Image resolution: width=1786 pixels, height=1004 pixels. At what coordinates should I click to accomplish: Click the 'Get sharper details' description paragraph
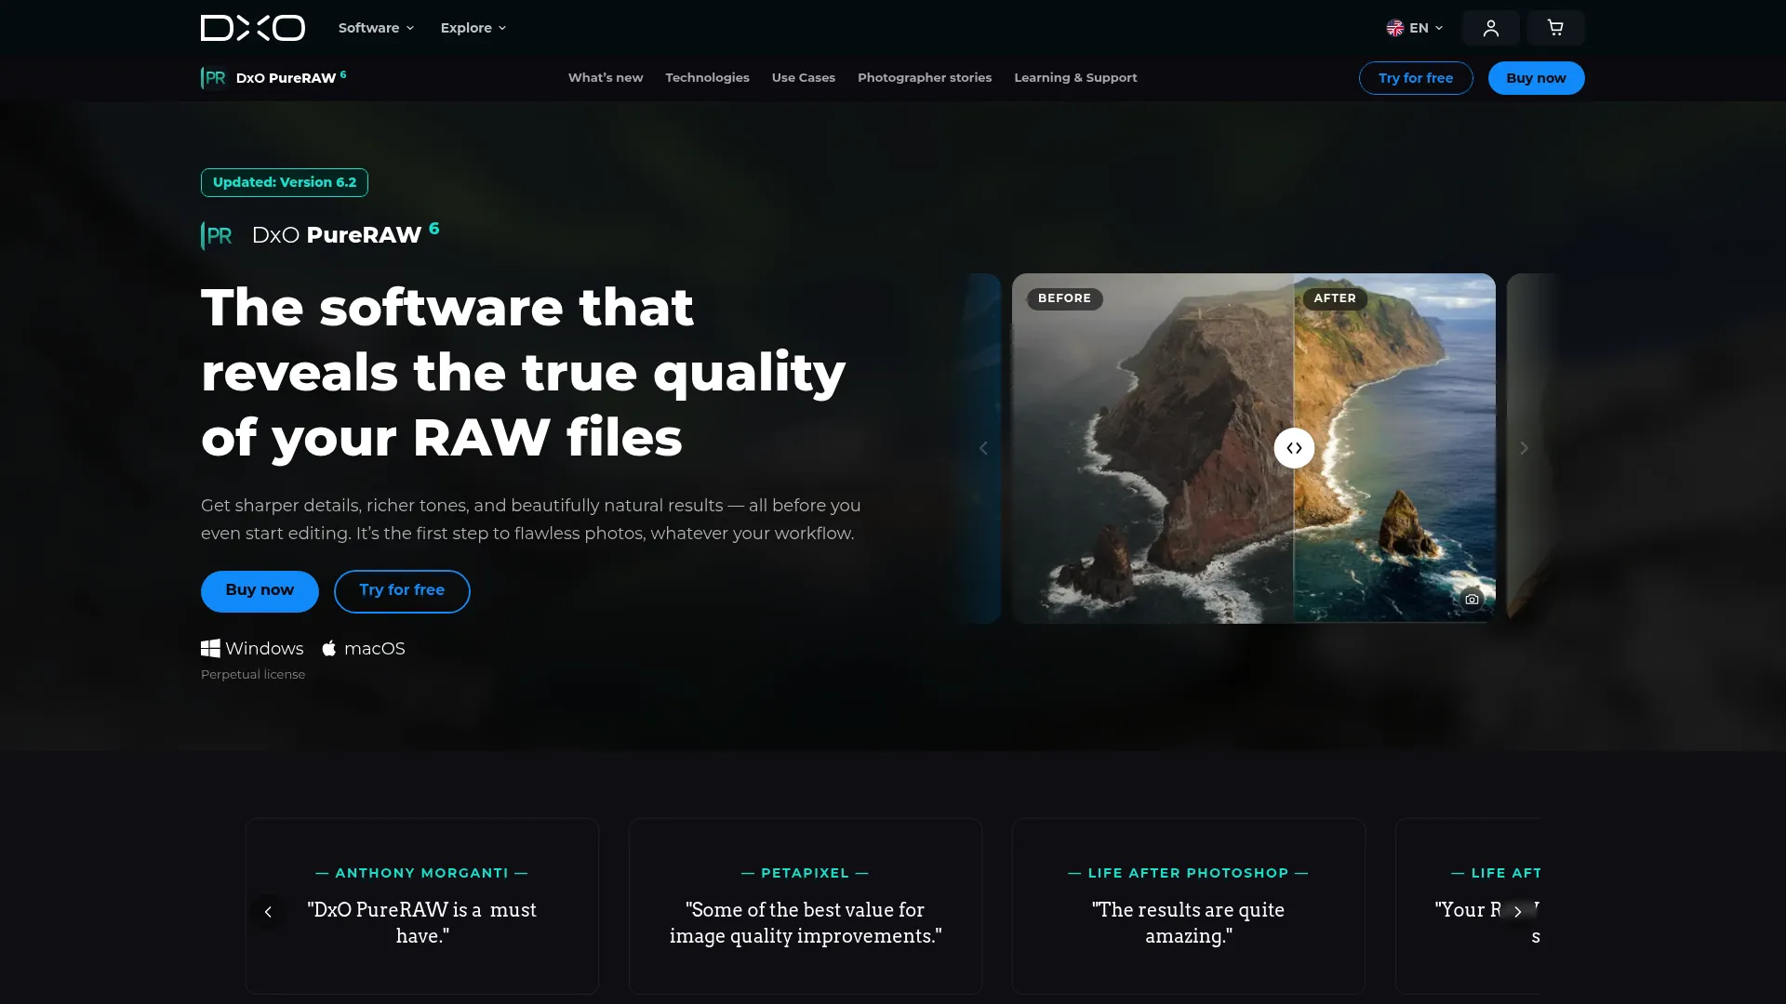point(531,520)
